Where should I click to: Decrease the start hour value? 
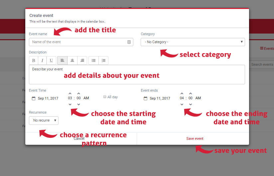70,104
